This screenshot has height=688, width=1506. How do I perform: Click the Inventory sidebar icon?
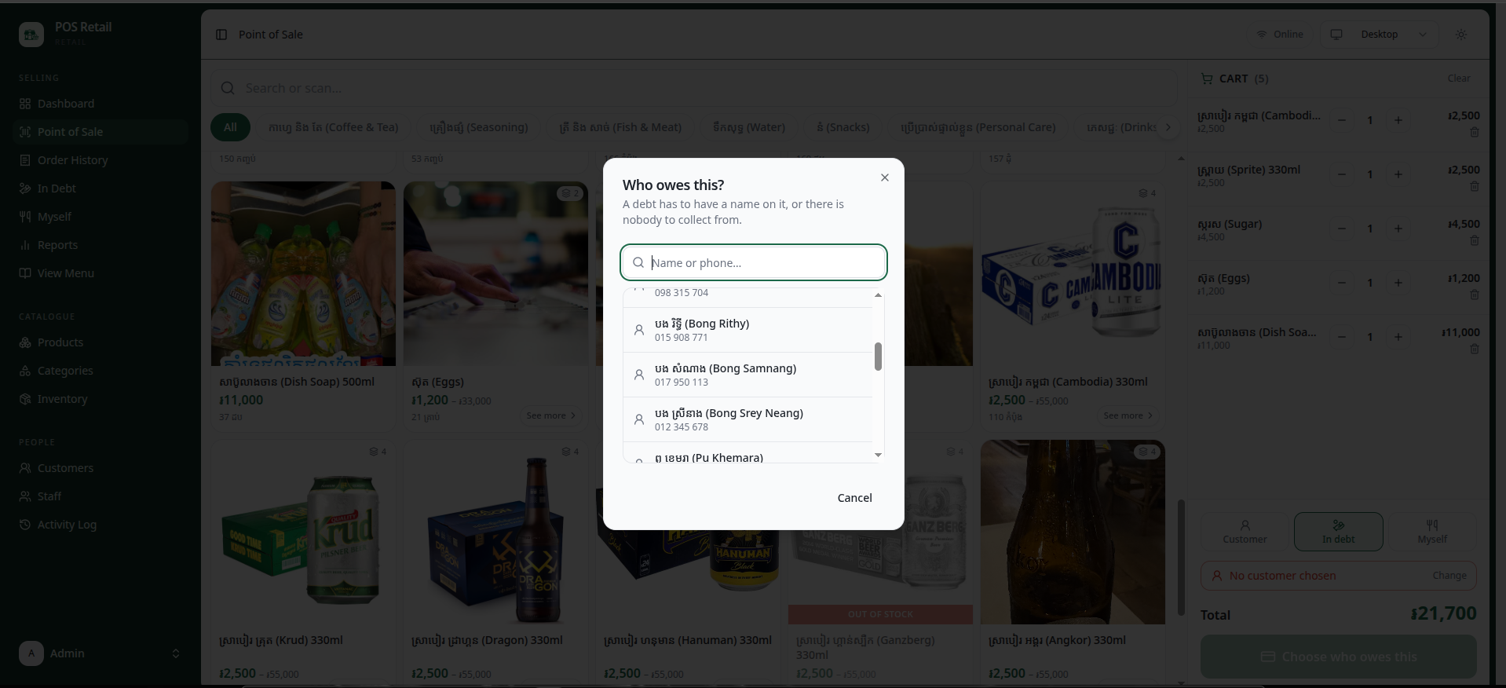coord(25,399)
